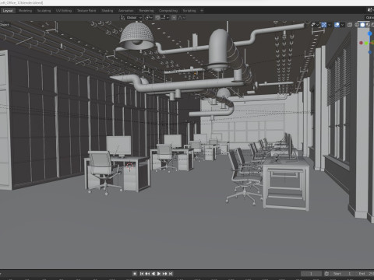
Task: Jump to the timeline start frame
Action: tap(142, 274)
